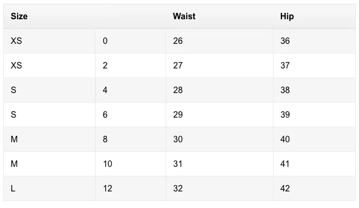Click numeric size 4 cell
Image resolution: width=359 pixels, height=208 pixels.
pos(130,90)
